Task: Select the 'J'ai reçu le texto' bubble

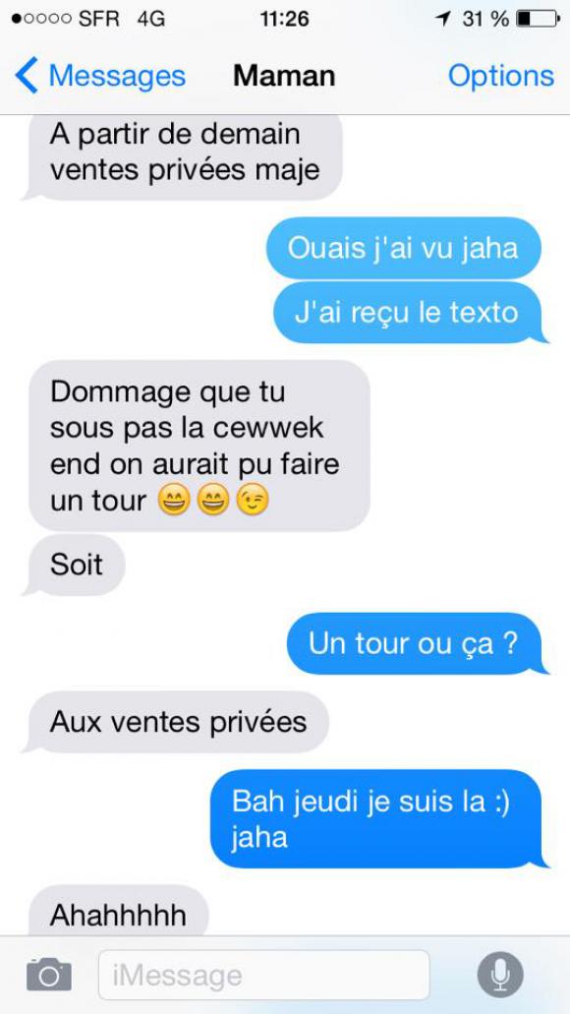Action: coord(410,313)
